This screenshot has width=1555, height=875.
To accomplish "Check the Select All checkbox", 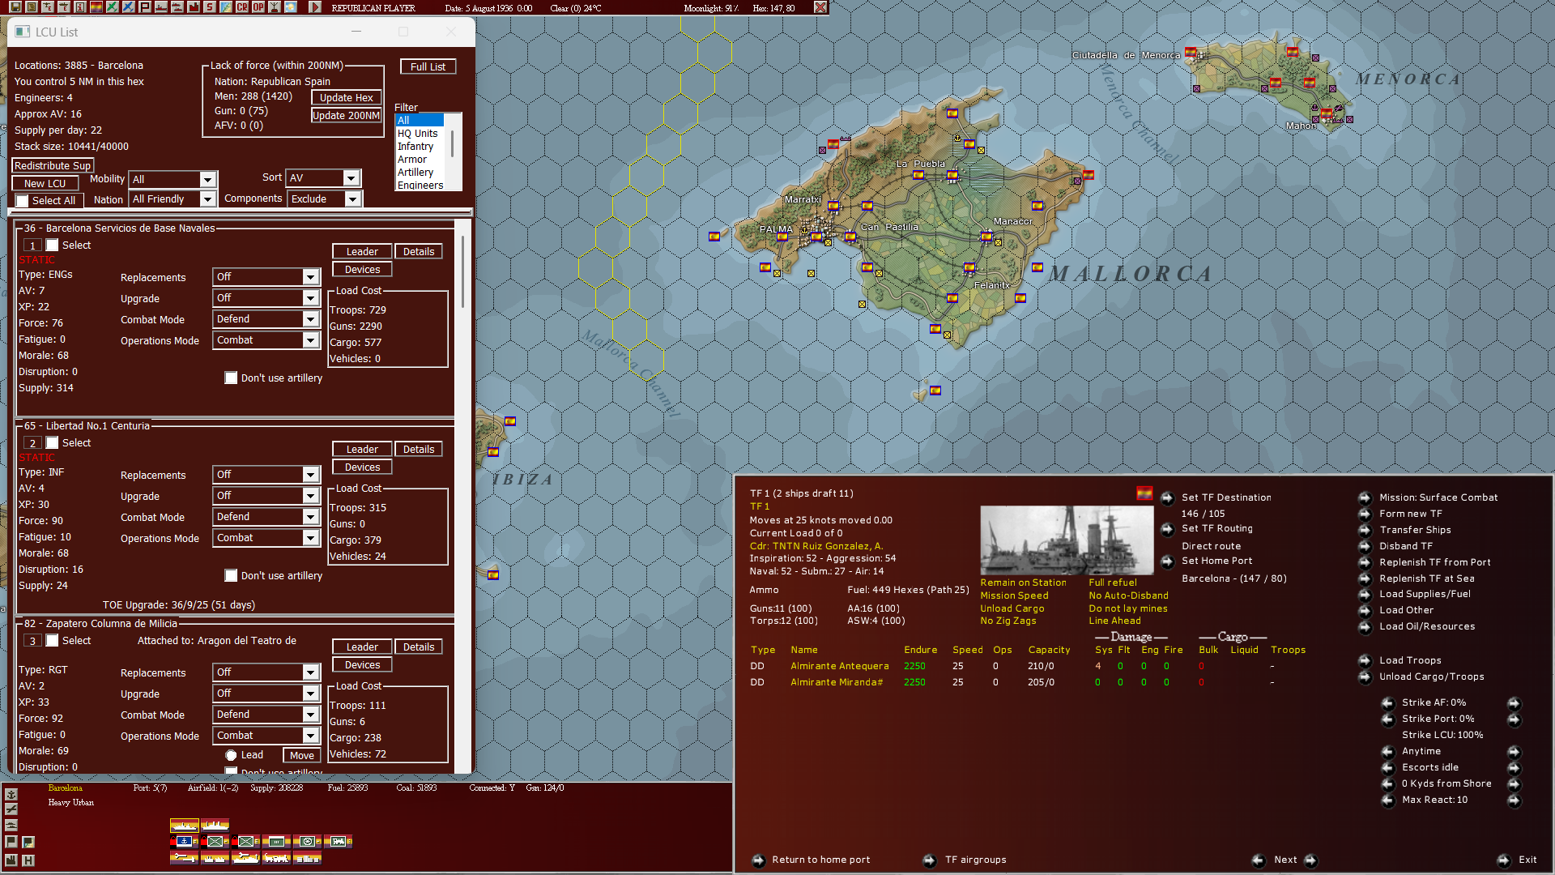I will [x=22, y=200].
